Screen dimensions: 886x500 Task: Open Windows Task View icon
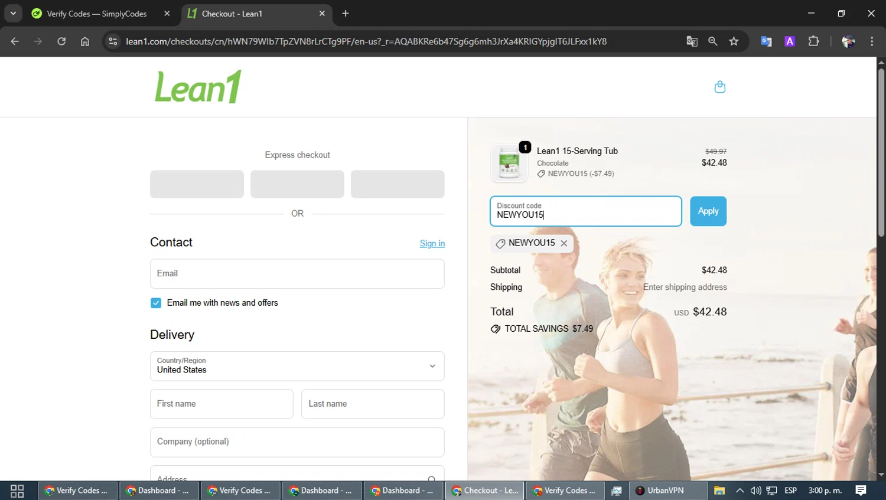[17, 491]
